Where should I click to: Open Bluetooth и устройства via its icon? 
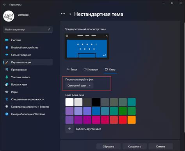point(7,47)
